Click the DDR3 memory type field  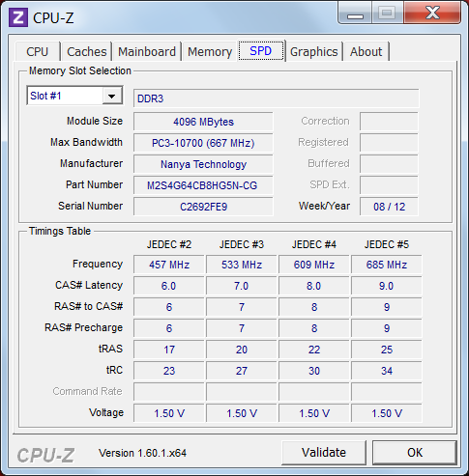(x=277, y=98)
